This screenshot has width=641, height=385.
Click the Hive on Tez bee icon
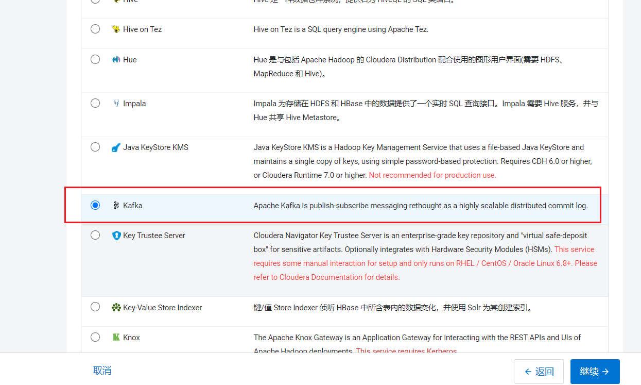click(x=116, y=29)
